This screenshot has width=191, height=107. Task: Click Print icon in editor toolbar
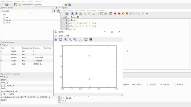[81, 14]
